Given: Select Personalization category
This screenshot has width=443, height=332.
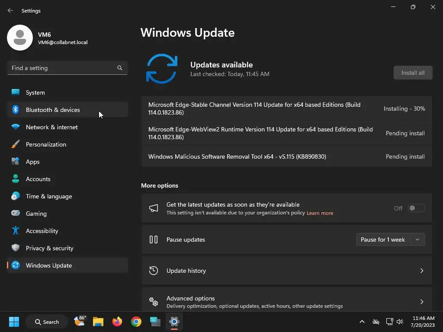Looking at the screenshot, I should 67,144.
